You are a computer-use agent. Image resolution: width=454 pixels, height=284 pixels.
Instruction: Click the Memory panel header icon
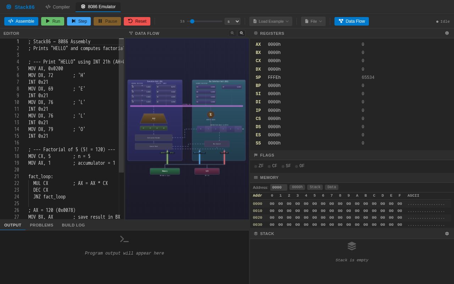256,177
